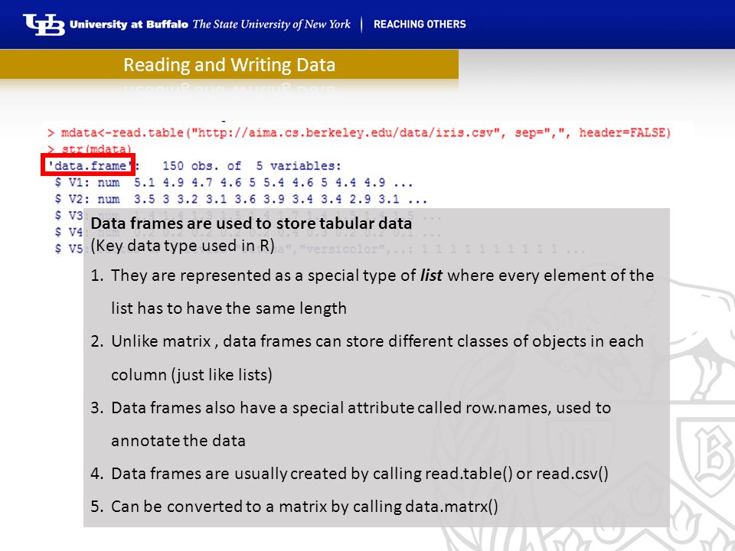Viewport: 735px width, 551px height.
Task: Click 'The State University of New York' text
Action: tap(271, 24)
